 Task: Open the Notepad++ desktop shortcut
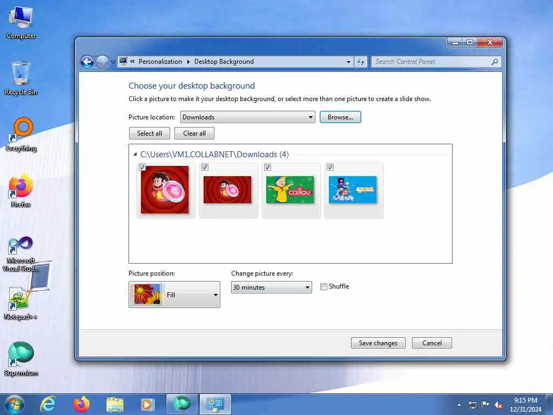[x=21, y=304]
